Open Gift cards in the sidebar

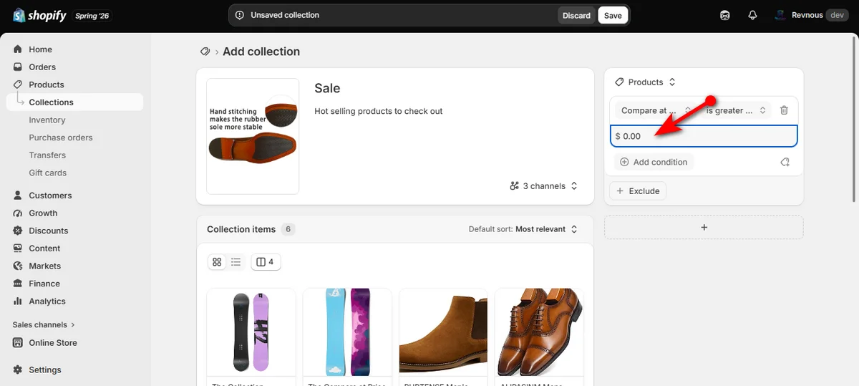[48, 173]
